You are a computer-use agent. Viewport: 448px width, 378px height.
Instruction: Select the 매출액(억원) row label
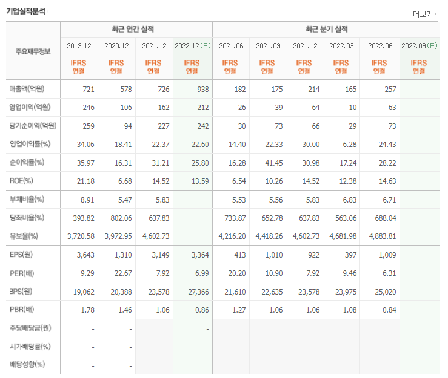27,89
